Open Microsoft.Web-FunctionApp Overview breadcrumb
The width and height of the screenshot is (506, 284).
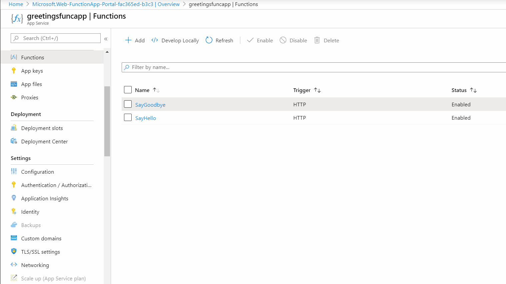click(106, 4)
